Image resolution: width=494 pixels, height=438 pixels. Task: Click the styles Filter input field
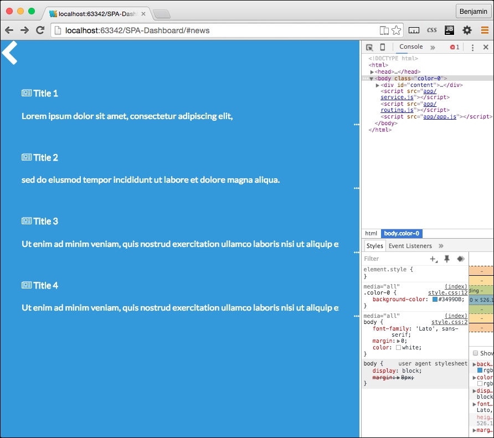388,259
